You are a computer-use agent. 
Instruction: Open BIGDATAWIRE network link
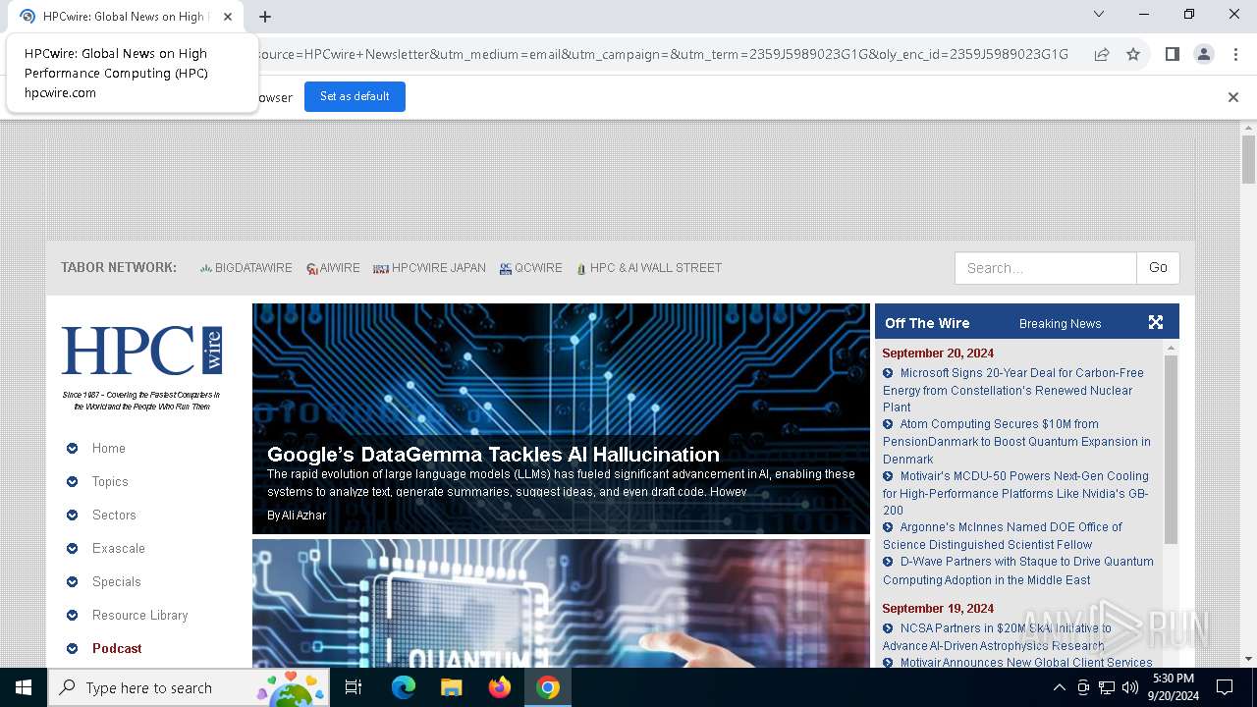pos(246,268)
